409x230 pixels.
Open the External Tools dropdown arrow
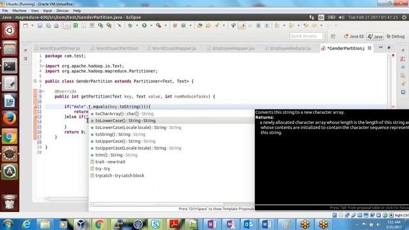coord(166,26)
